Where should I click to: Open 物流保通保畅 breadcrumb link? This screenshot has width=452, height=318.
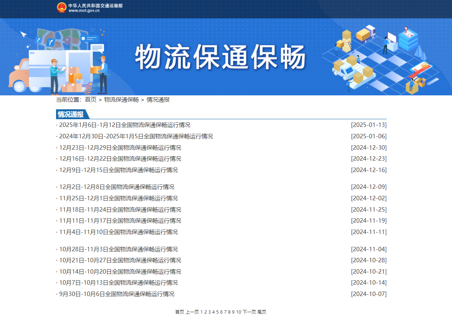(x=121, y=100)
